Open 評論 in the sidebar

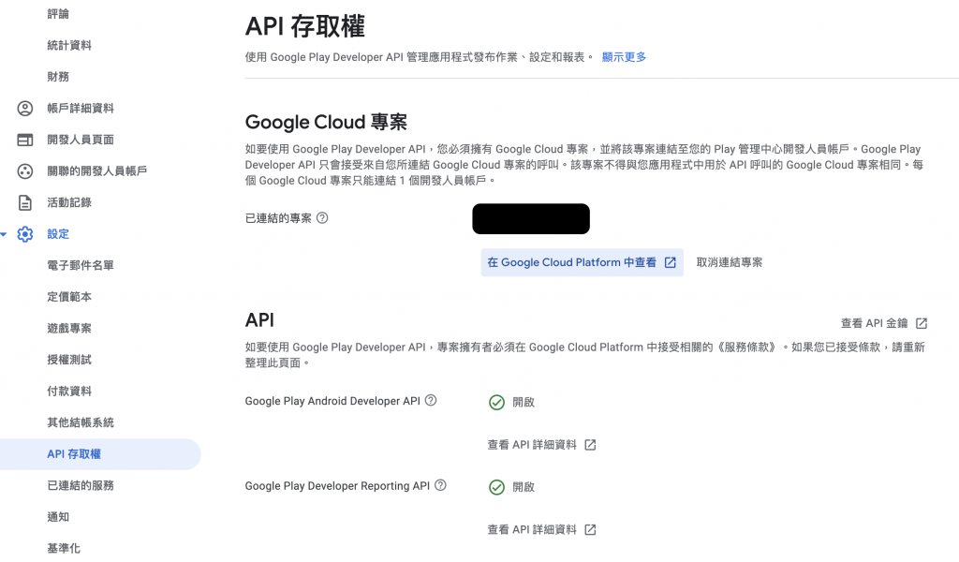[58, 14]
